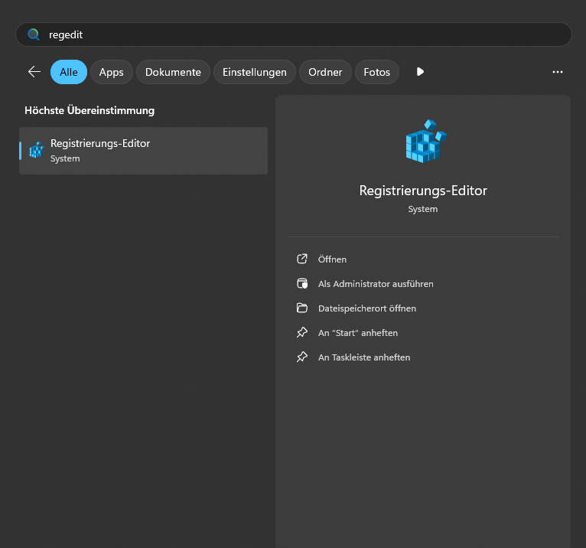The height and width of the screenshot is (548, 586).
Task: Open the Einstellungen filter tab
Action: (255, 72)
